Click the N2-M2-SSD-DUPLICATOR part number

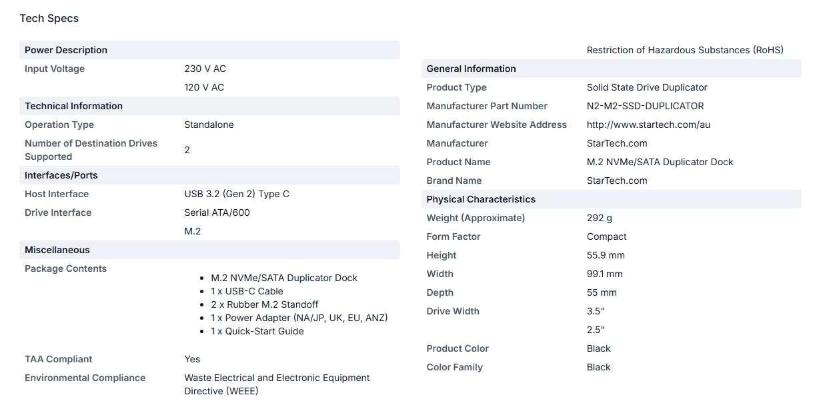click(645, 106)
